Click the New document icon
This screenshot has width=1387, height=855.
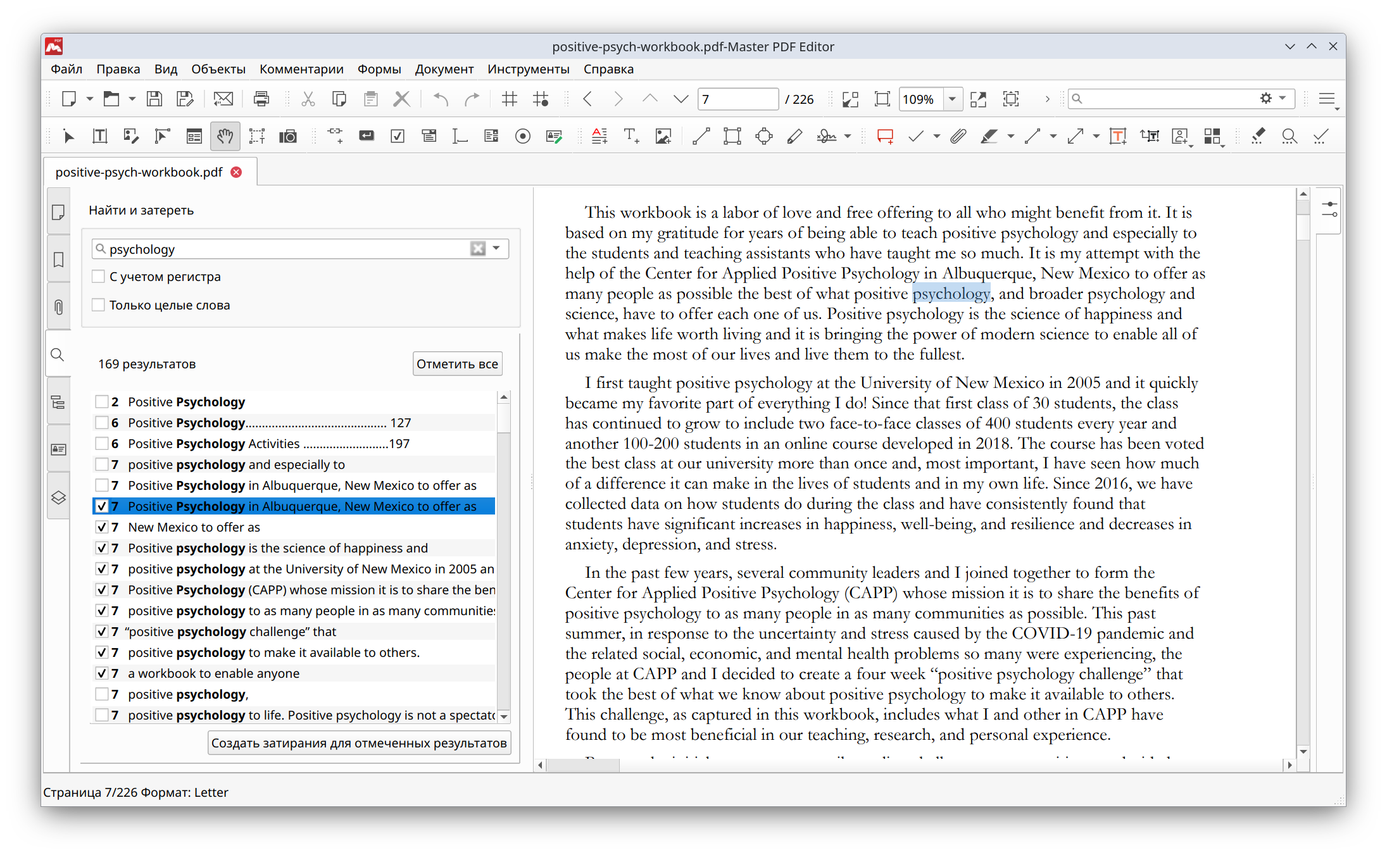click(68, 99)
